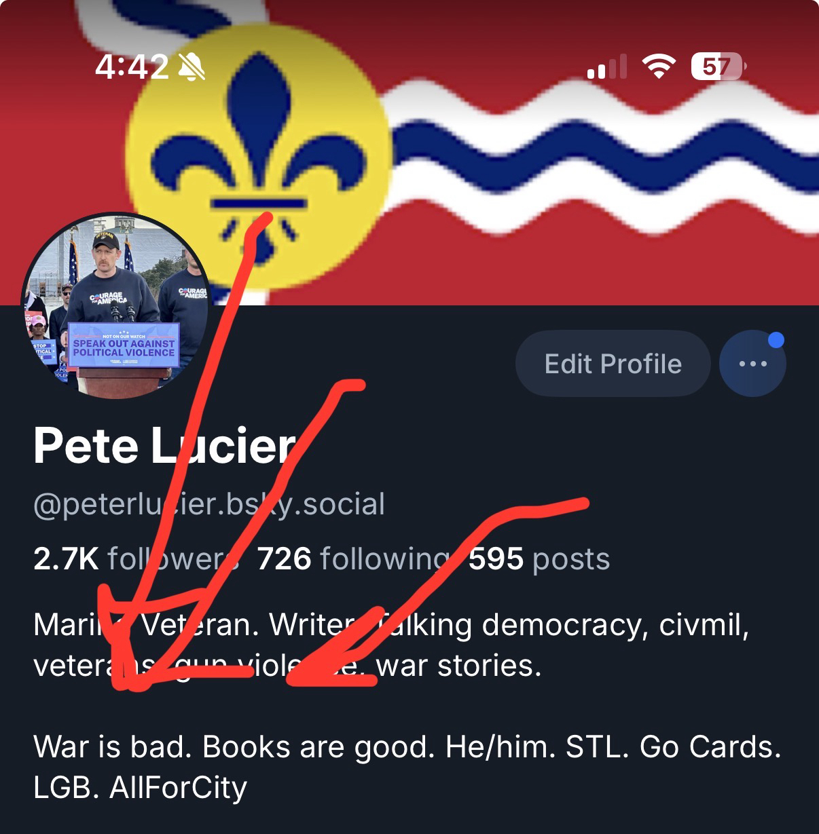Image resolution: width=819 pixels, height=834 pixels.
Task: Tap the battery level indicator
Action: (x=718, y=67)
